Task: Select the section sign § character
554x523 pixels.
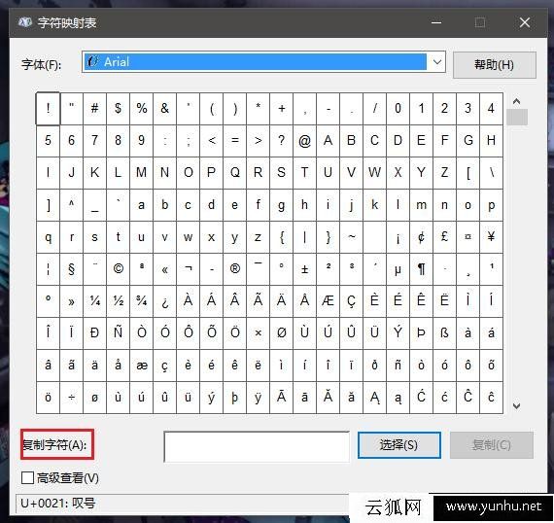Action: (x=71, y=269)
